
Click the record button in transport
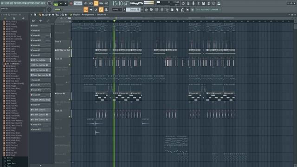pyautogui.click(x=71, y=3)
